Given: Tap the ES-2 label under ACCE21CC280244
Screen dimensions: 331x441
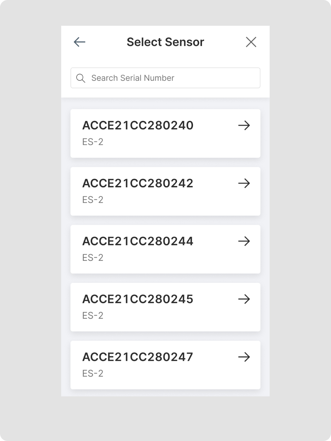Looking at the screenshot, I should pyautogui.click(x=93, y=258).
